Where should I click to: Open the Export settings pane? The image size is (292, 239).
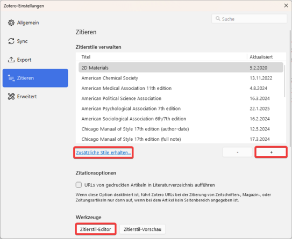(x=35, y=60)
